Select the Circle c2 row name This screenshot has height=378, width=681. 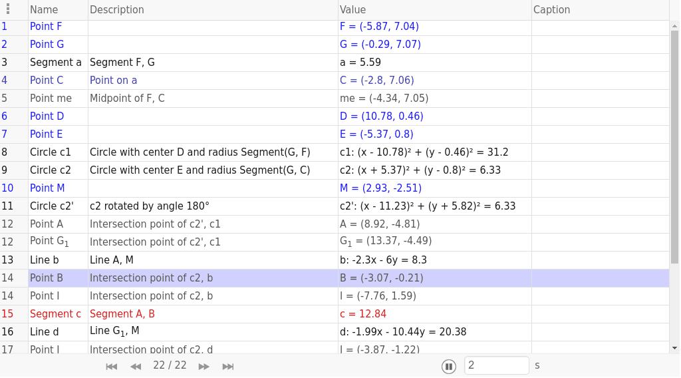pyautogui.click(x=51, y=170)
